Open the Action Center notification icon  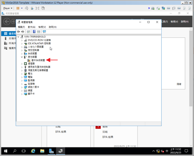click(186, 151)
